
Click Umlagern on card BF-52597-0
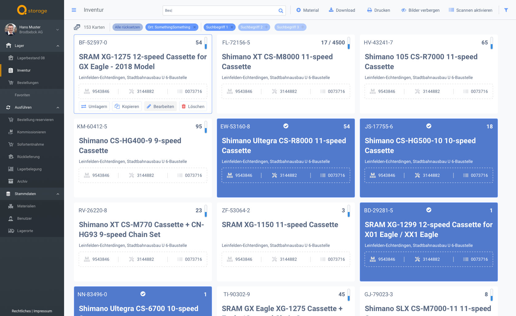tap(94, 106)
